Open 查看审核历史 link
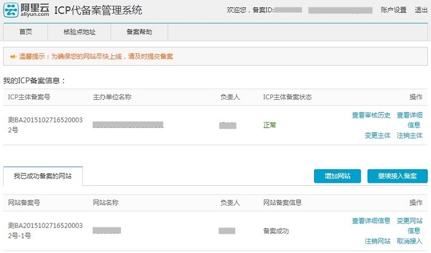The height and width of the screenshot is (253, 431). pyautogui.click(x=371, y=115)
